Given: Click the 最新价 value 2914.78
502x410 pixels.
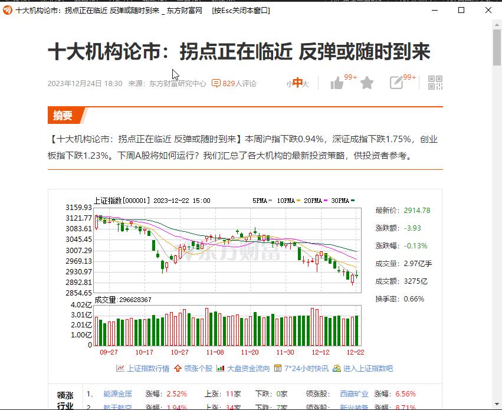Looking at the screenshot, I should [x=417, y=210].
